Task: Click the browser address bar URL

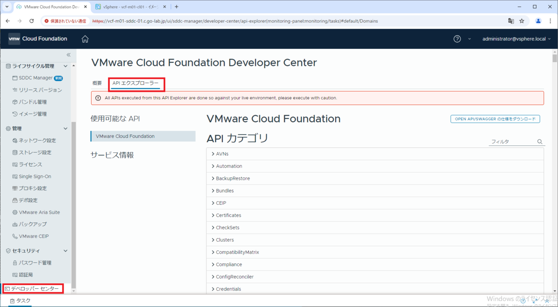Action: (x=235, y=21)
